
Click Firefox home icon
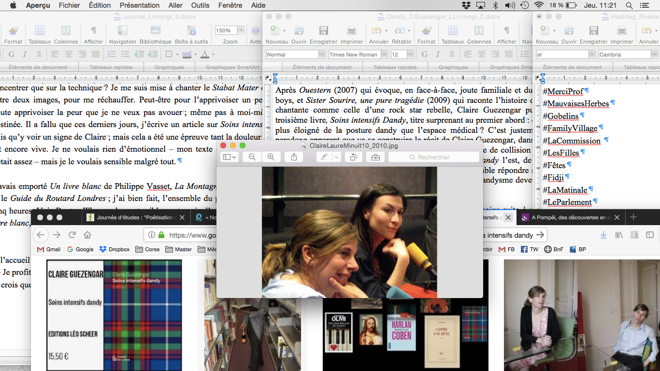click(87, 235)
